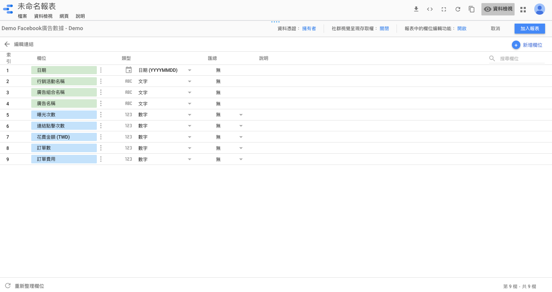Enter fullscreen mode via the fullscreen icon
Image resolution: width=552 pixels, height=292 pixels.
(444, 9)
